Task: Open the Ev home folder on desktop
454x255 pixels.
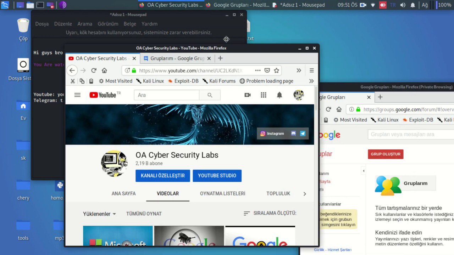Action: (23, 110)
